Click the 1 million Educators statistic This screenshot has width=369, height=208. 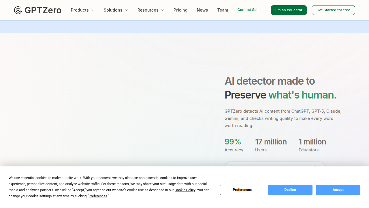[x=312, y=145]
